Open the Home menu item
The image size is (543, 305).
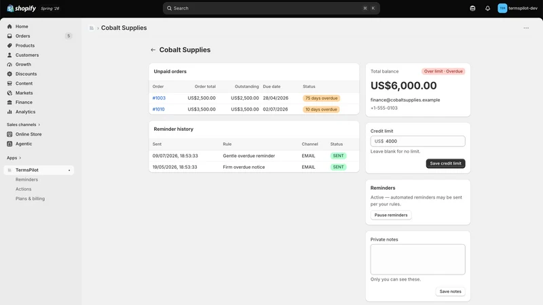tap(22, 26)
